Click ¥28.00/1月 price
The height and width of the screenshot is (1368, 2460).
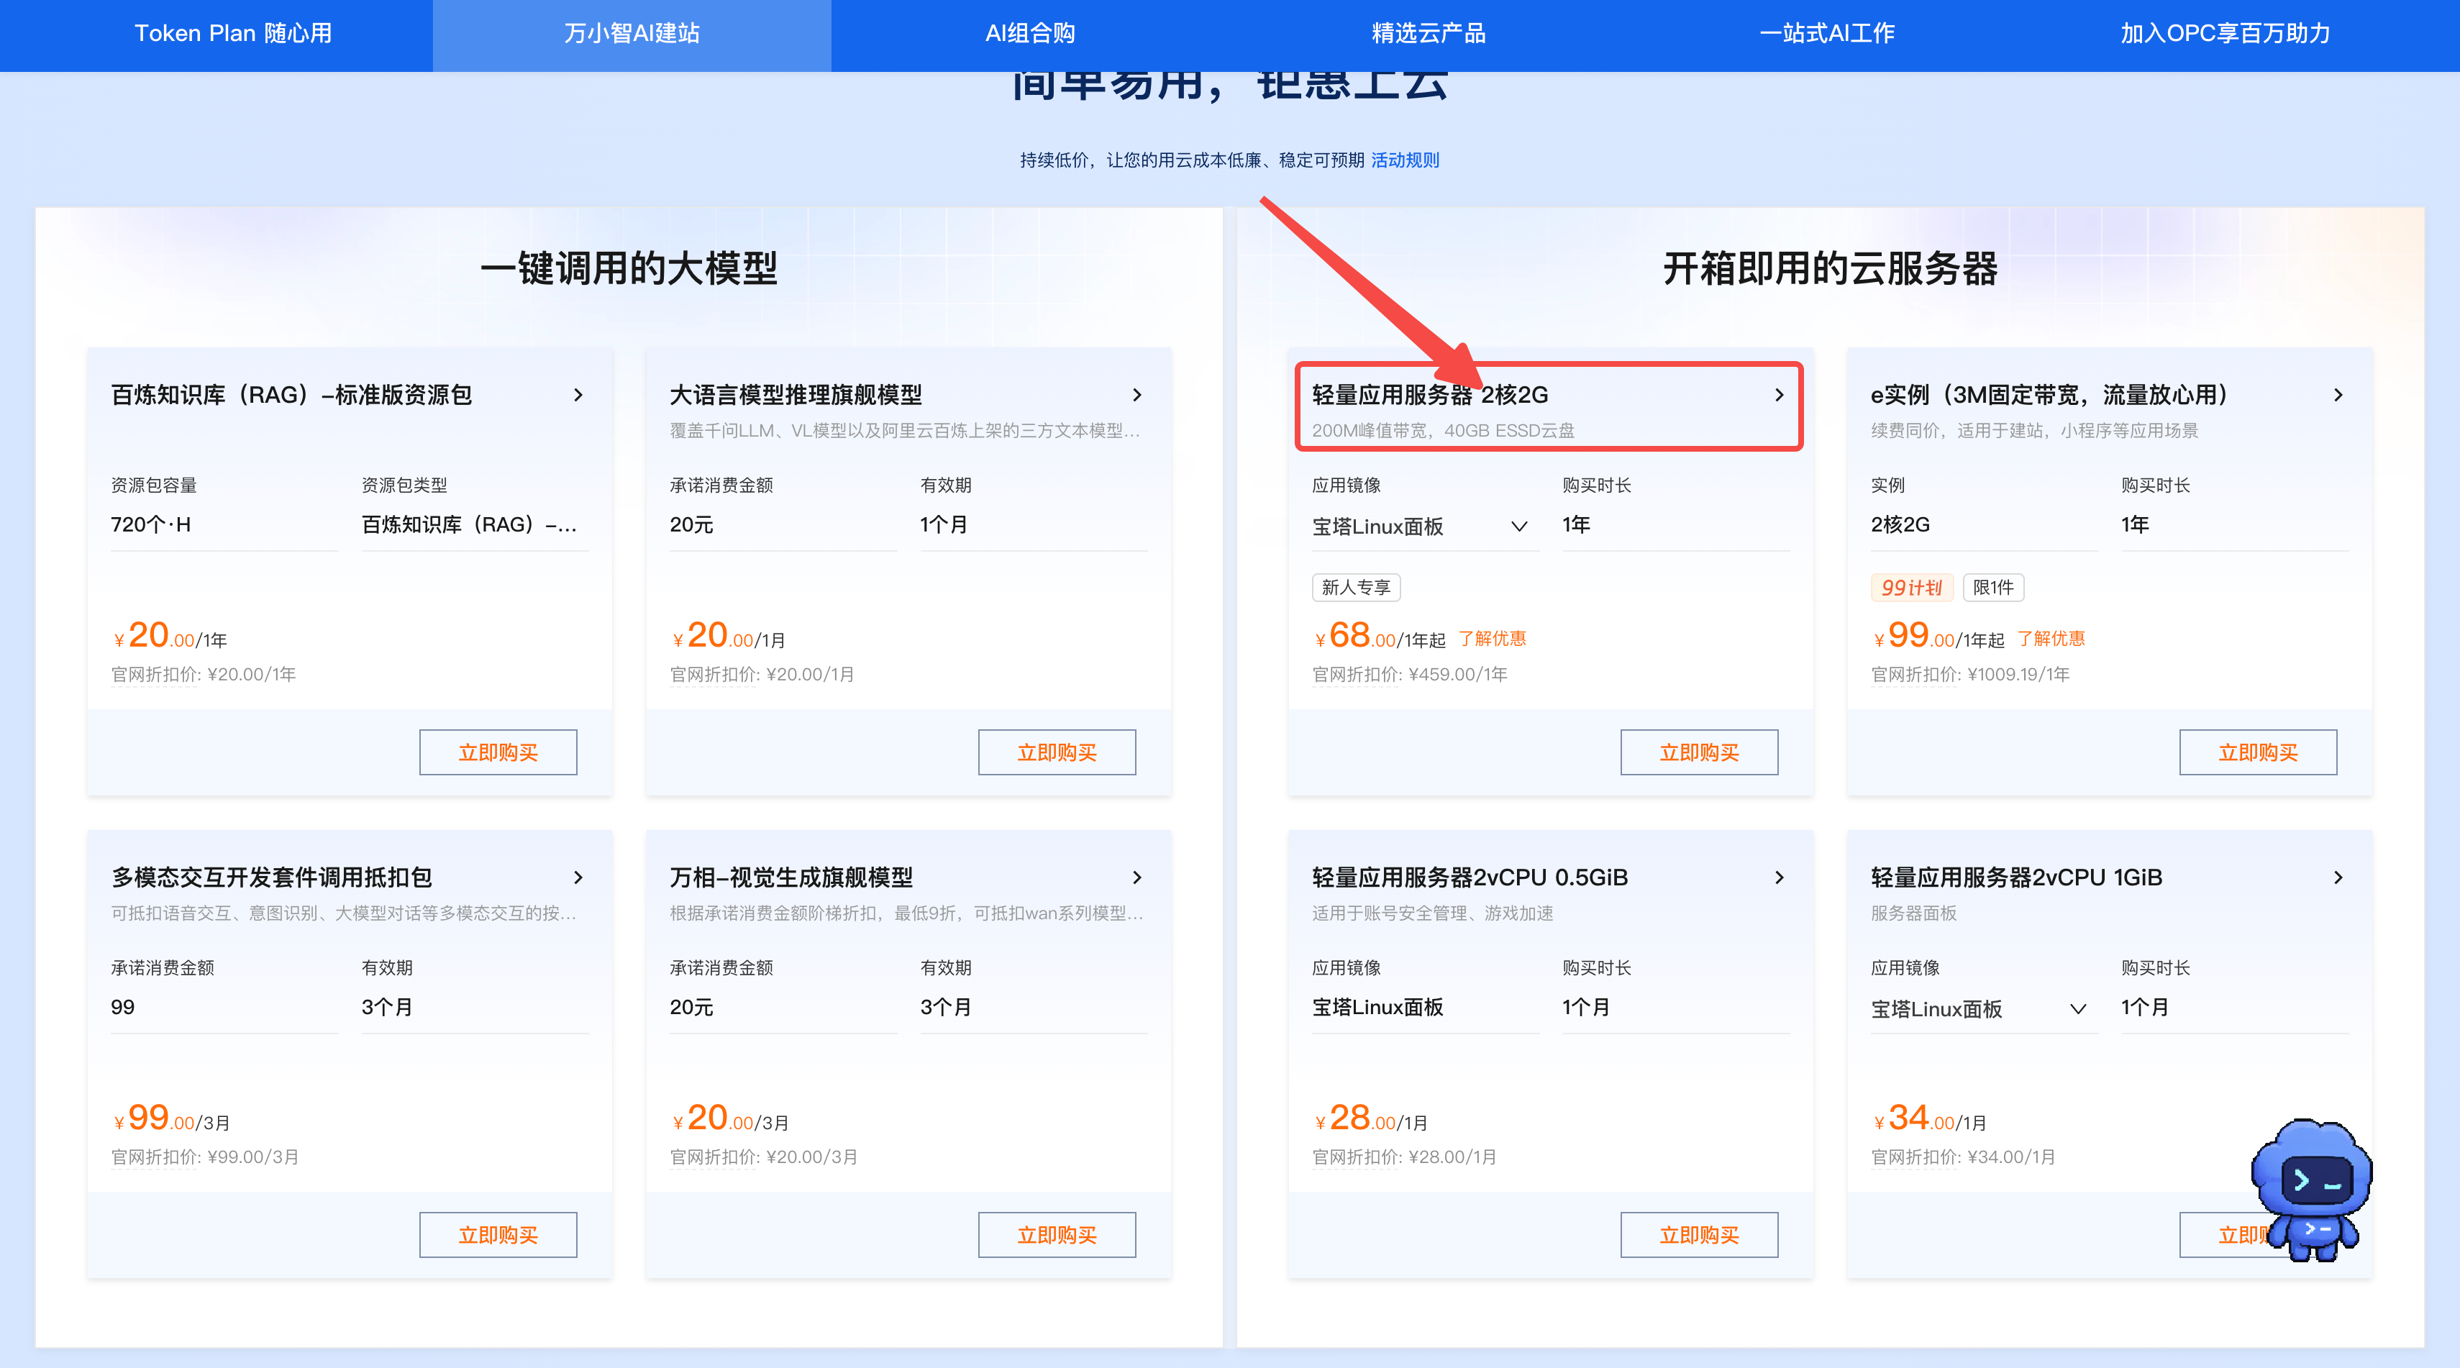[1370, 1118]
